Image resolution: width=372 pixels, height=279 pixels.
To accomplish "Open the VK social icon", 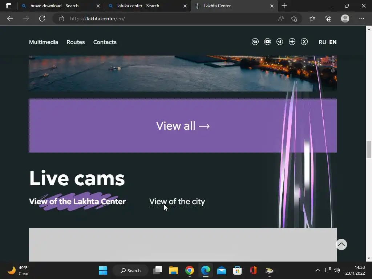I will pos(255,42).
